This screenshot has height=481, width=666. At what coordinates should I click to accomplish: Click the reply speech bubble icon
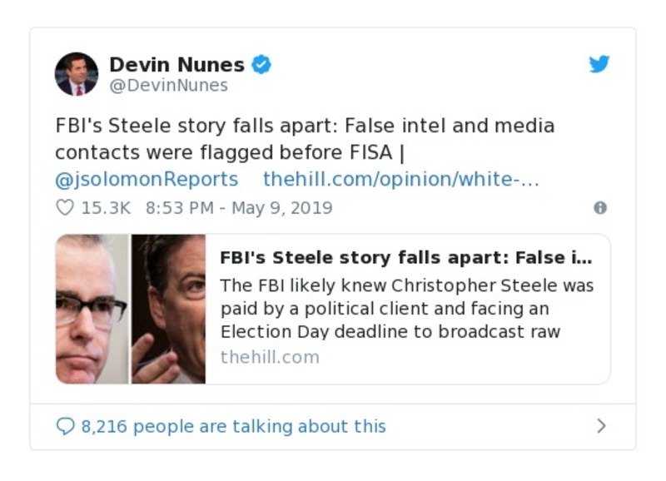click(x=65, y=426)
